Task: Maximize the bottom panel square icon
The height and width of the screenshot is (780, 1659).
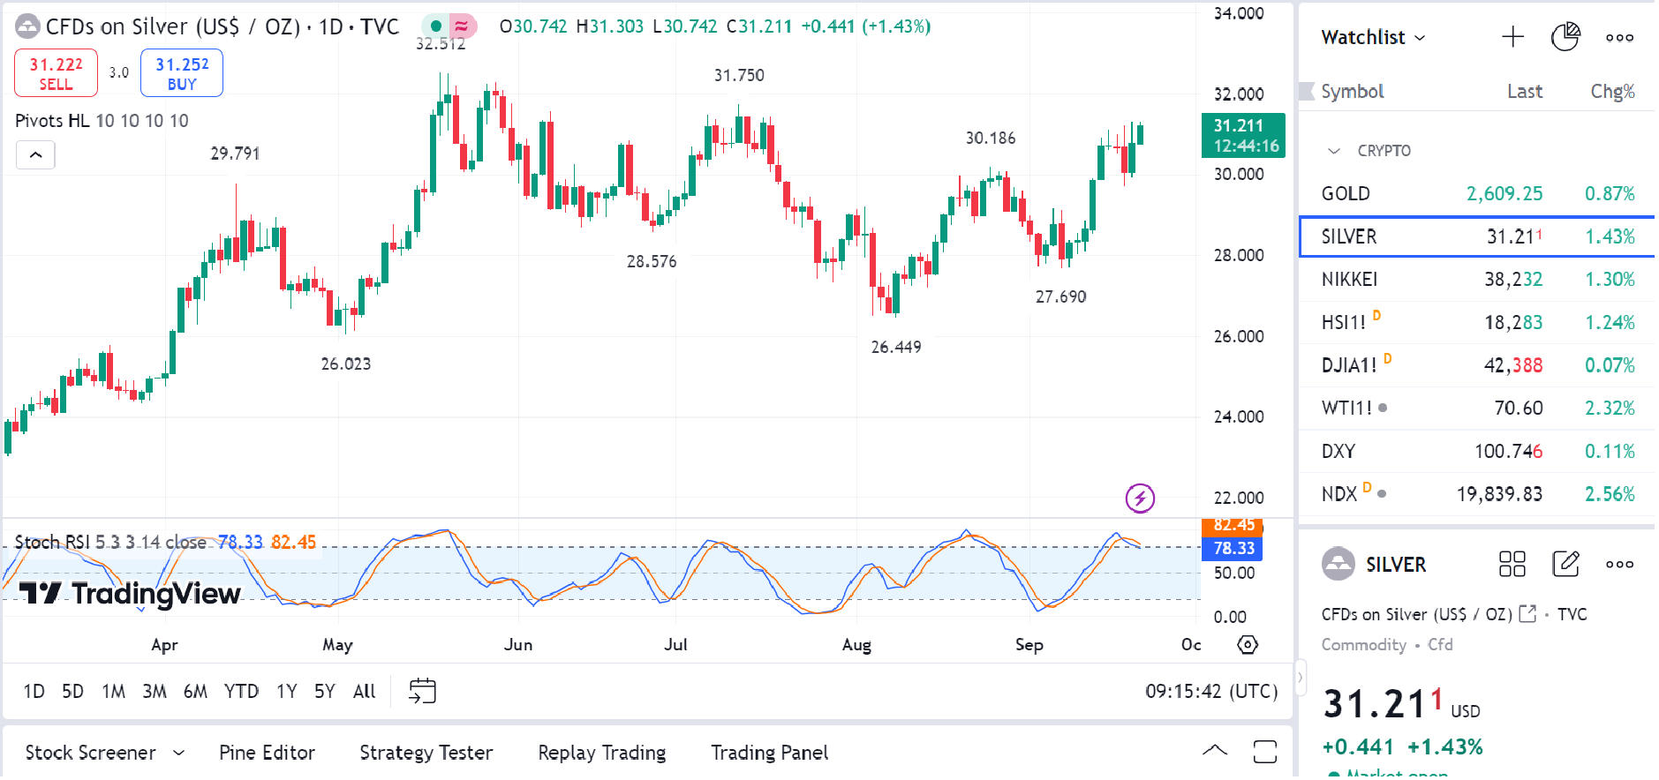Action: point(1264,752)
